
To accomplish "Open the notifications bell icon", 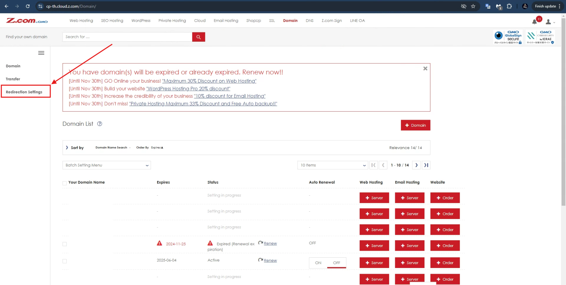I will point(534,22).
